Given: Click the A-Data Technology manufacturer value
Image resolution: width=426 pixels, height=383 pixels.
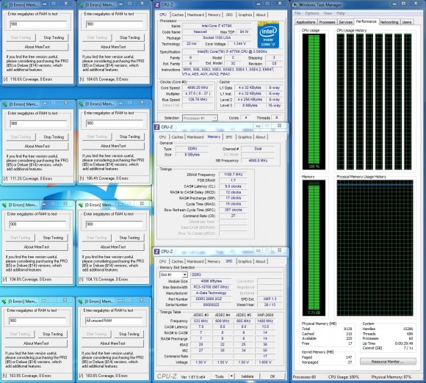Looking at the screenshot, I should point(211,293).
